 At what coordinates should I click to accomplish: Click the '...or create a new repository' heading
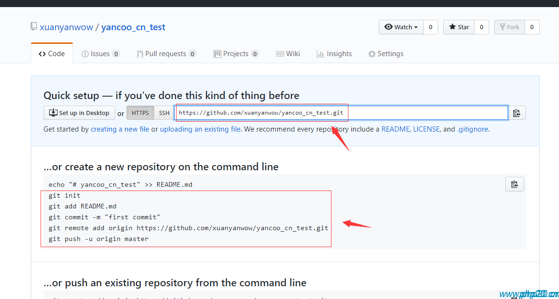tap(161, 166)
